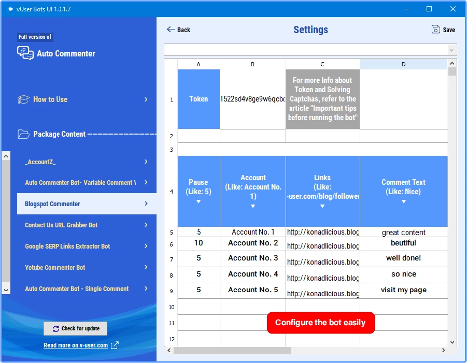Image resolution: width=467 pixels, height=363 pixels.
Task: Click the link cell in the Account No. 5 row
Action: click(322, 291)
